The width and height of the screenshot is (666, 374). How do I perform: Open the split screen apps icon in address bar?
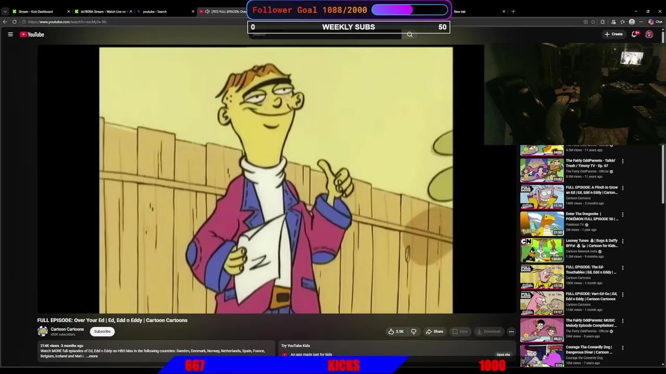[x=585, y=22]
